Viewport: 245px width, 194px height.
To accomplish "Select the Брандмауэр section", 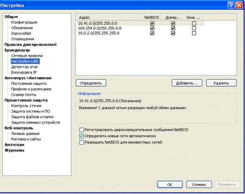I will click(x=17, y=50).
